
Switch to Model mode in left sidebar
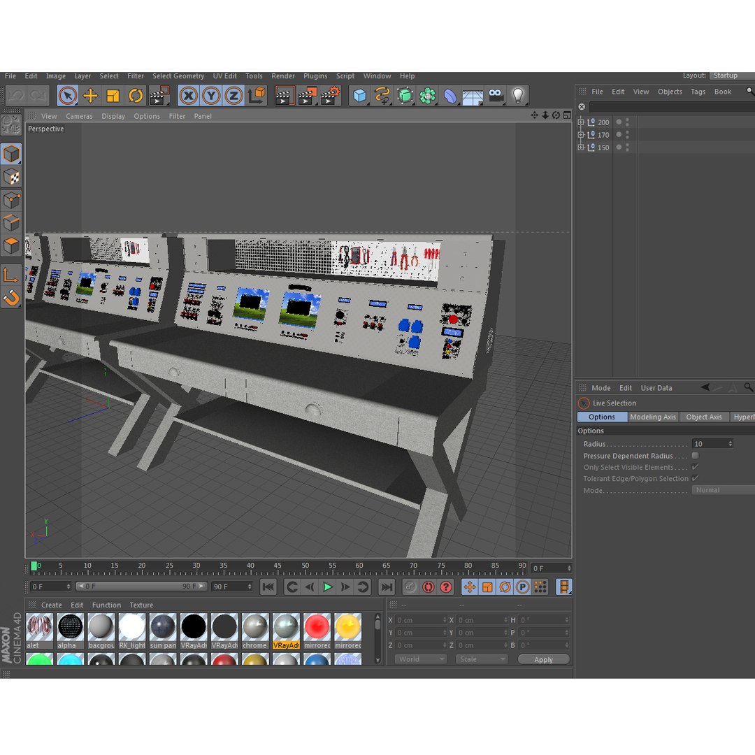click(11, 154)
